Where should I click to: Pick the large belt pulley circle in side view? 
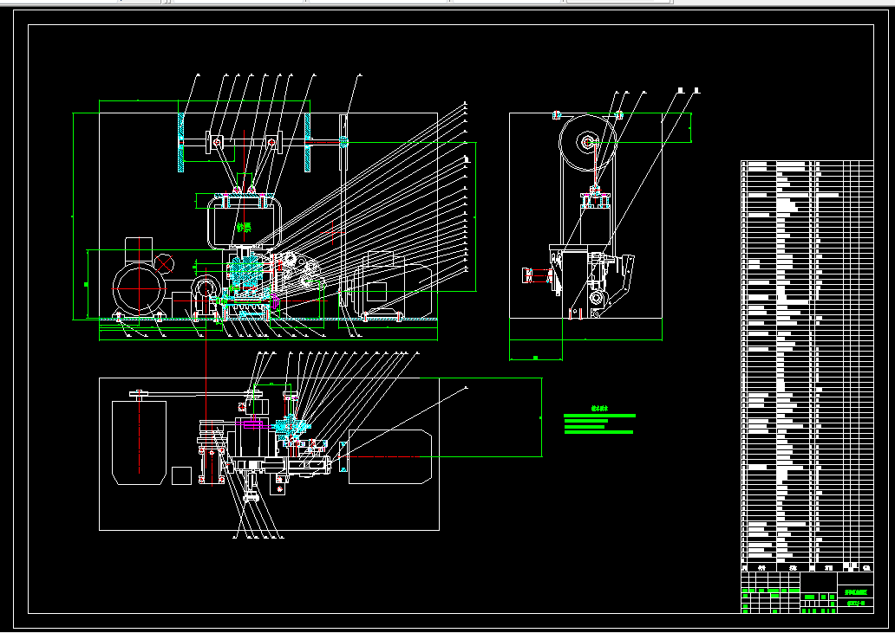(588, 142)
